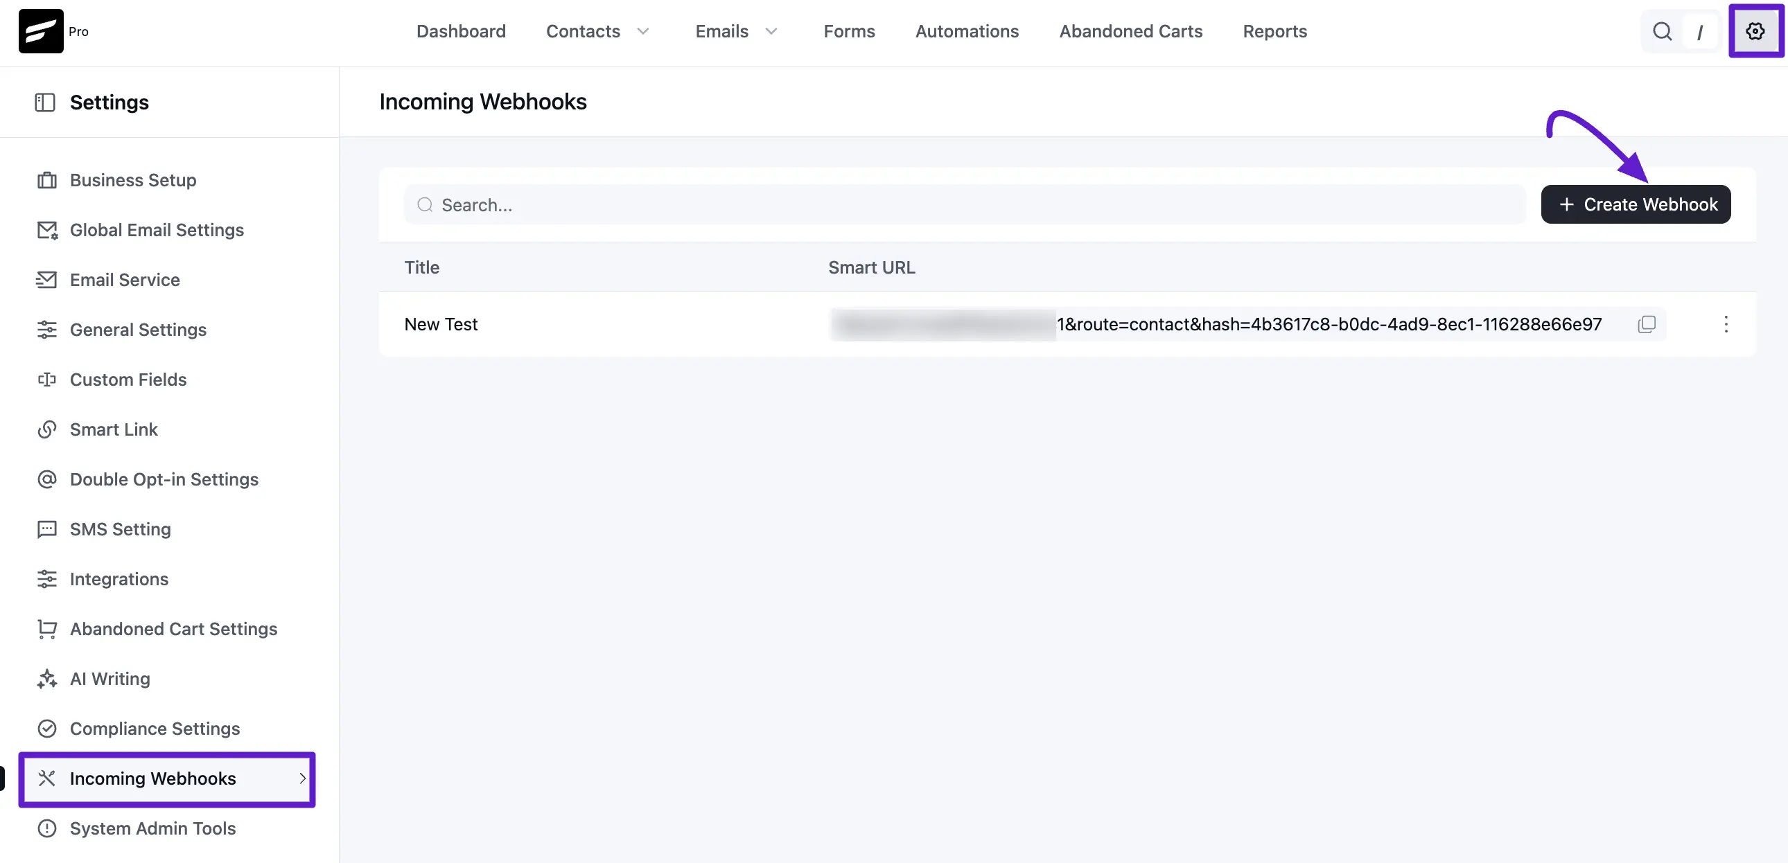Click the Abandoned Cart Settings cart icon
Image resolution: width=1788 pixels, height=863 pixels.
tap(46, 629)
